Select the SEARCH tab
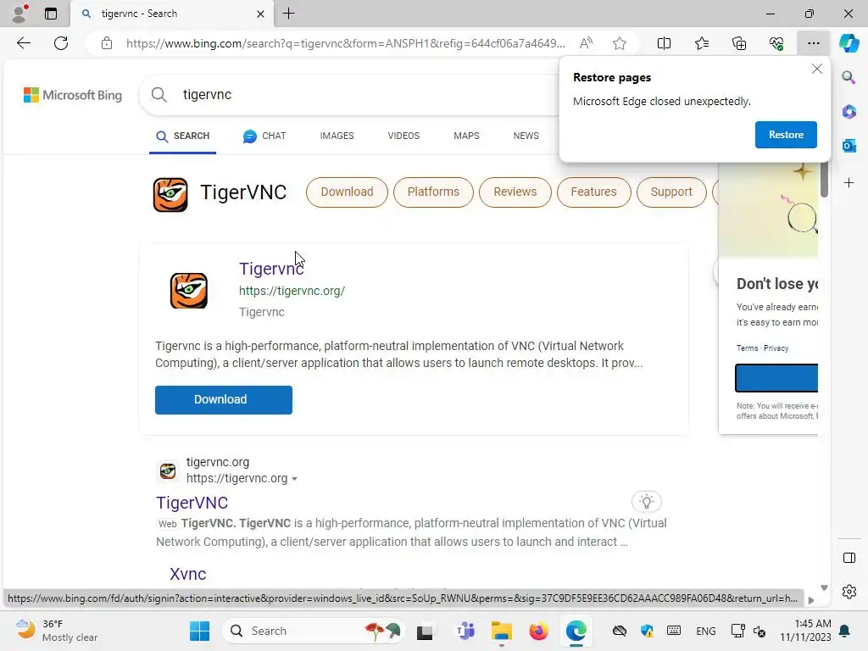Screen dimensions: 868x651 point(183,136)
